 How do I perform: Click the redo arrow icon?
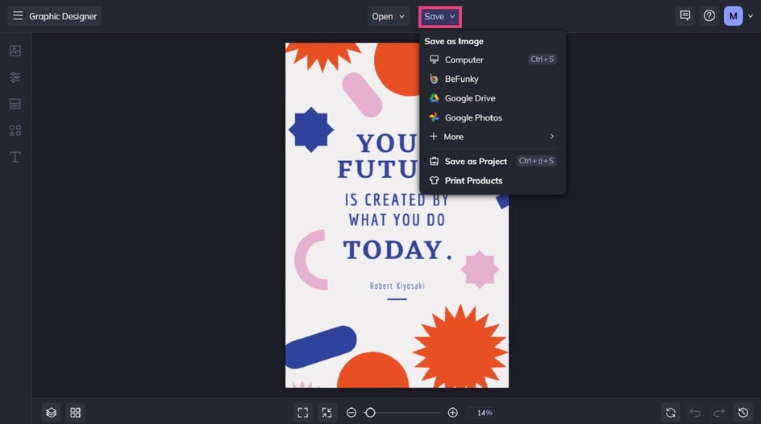coord(719,413)
